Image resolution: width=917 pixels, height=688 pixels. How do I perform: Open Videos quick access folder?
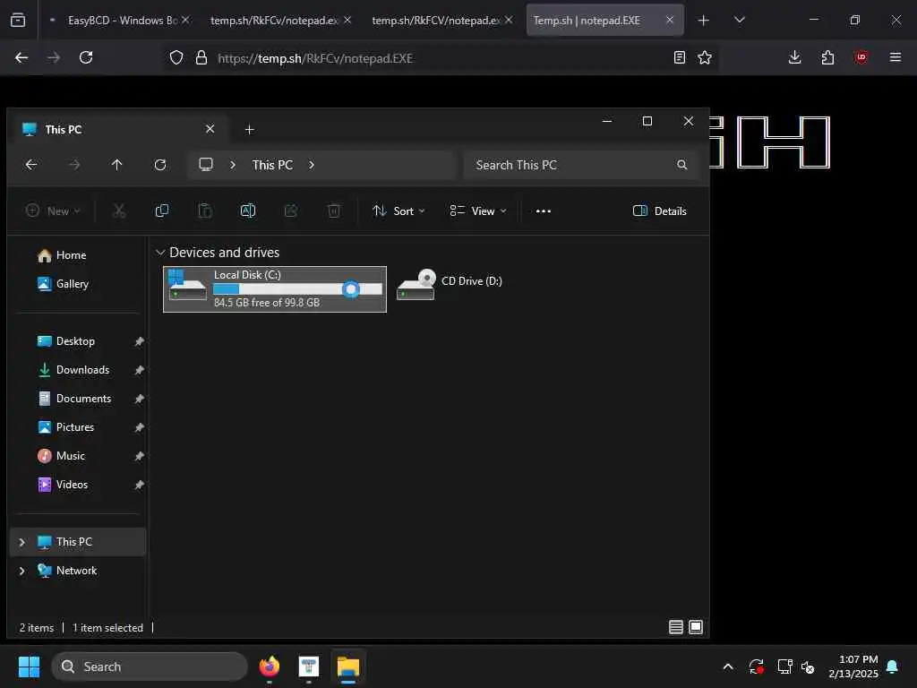(72, 485)
